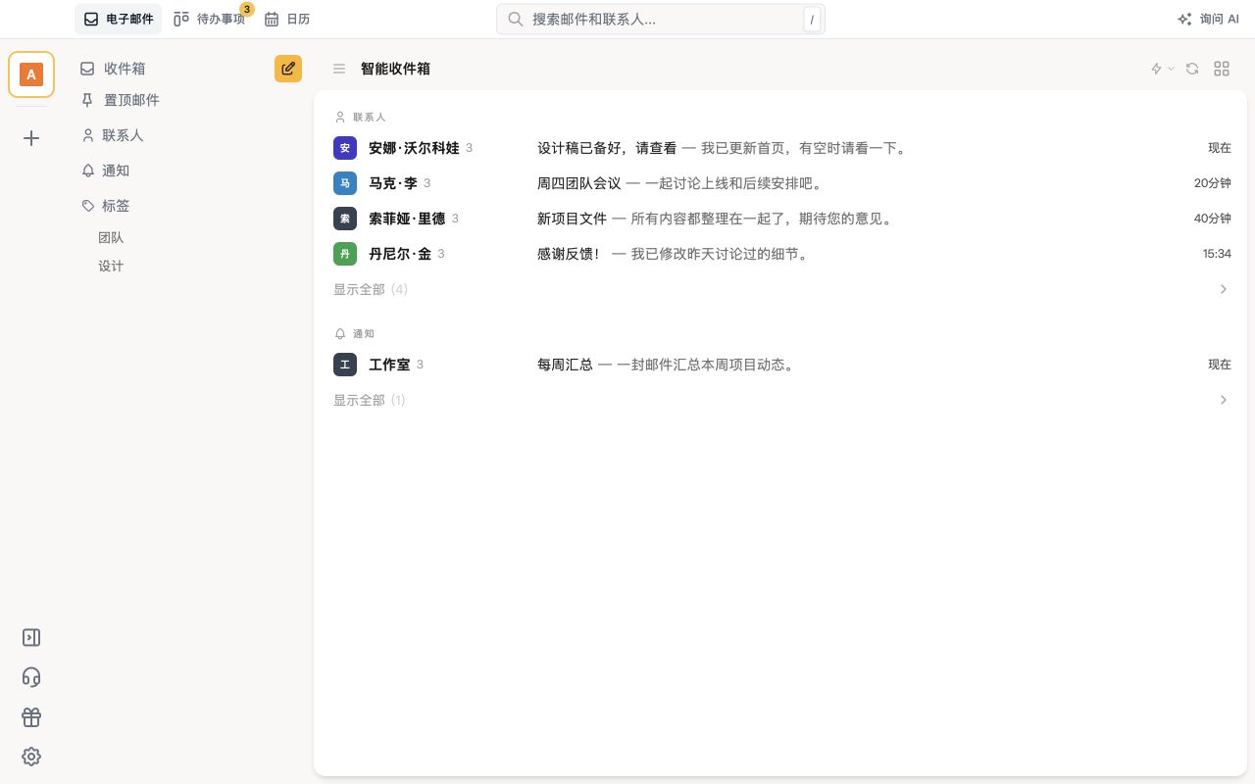Switch to the 日历 tab

tap(286, 19)
